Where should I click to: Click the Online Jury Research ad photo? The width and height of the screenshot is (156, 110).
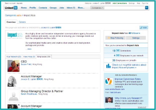click(109, 100)
